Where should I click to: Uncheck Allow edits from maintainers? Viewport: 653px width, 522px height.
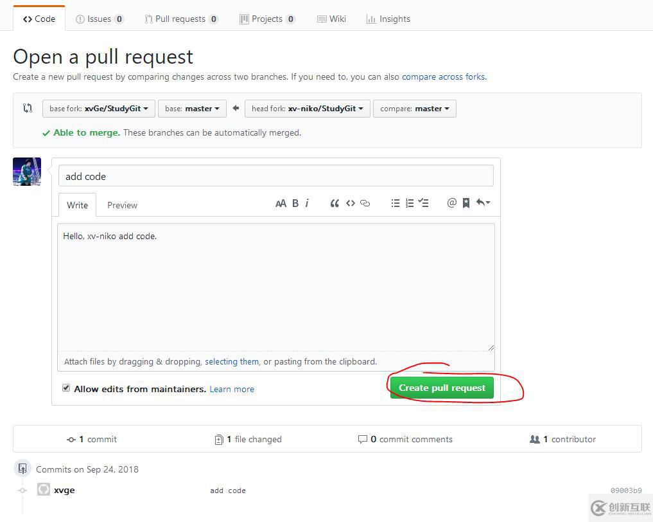pyautogui.click(x=66, y=388)
